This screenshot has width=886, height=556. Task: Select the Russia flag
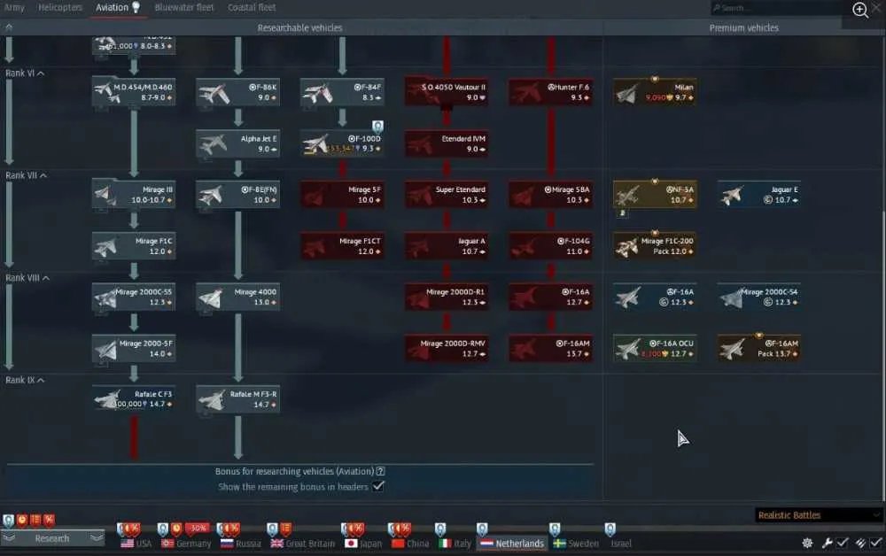pyautogui.click(x=227, y=544)
